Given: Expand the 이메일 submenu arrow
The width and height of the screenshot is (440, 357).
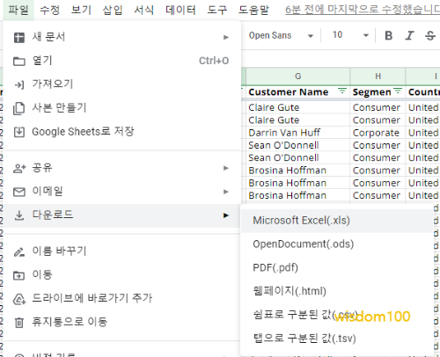Looking at the screenshot, I should coord(226,192).
